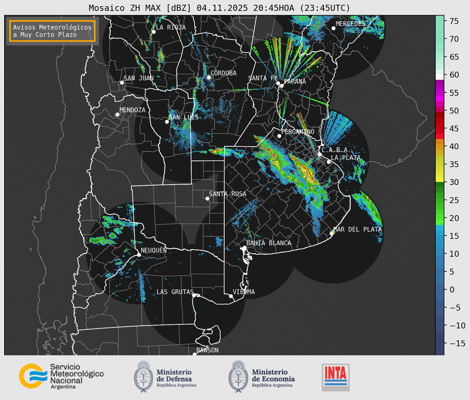Image resolution: width=470 pixels, height=400 pixels.
Task: Click the Paraná city marker dot
Action: coord(282,86)
